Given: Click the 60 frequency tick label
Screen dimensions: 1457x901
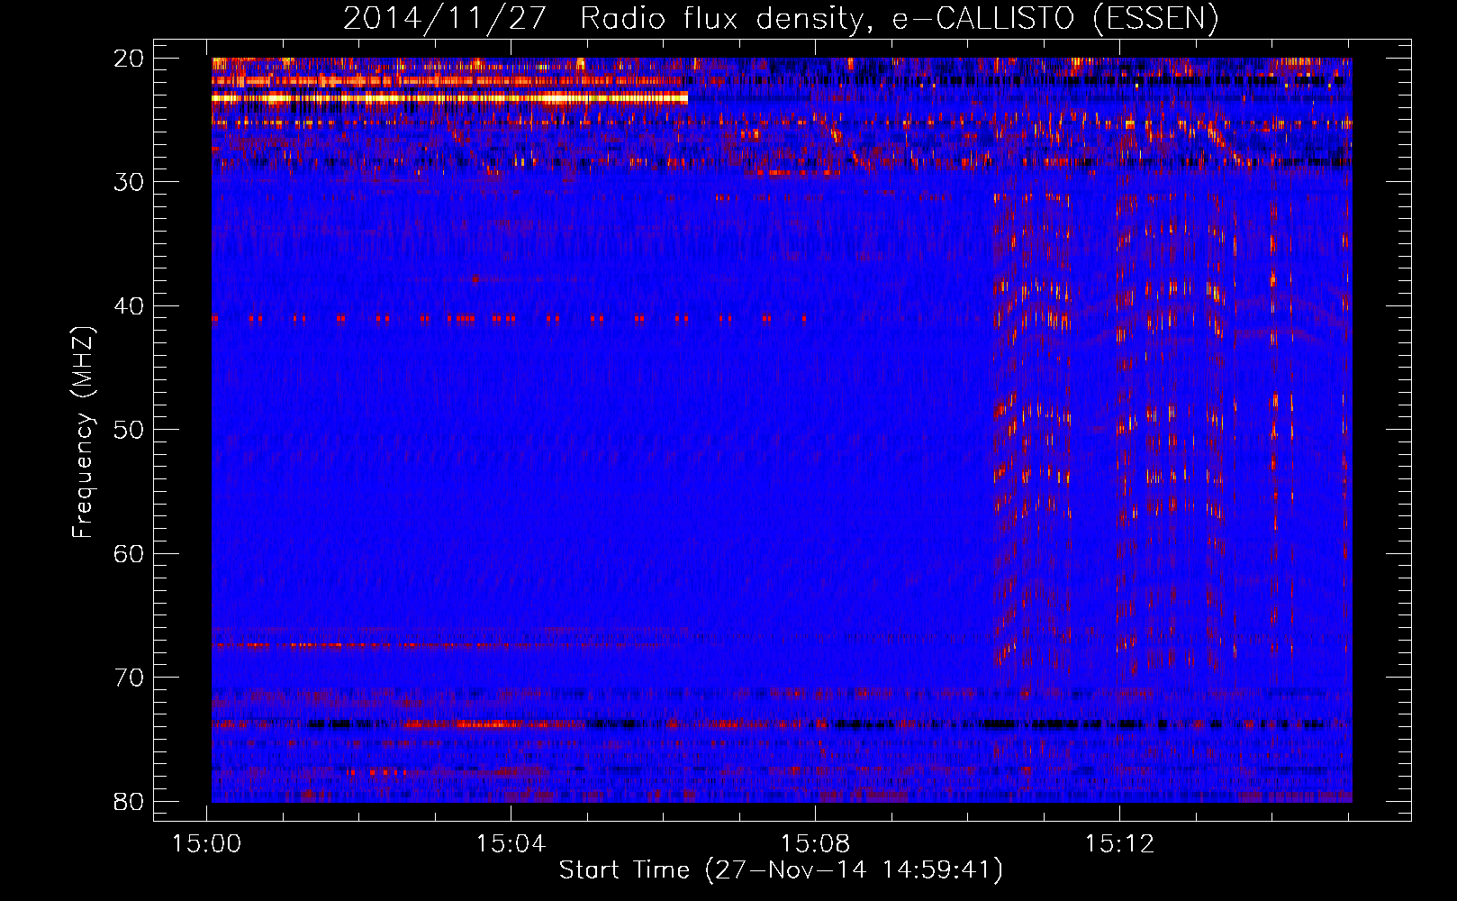Looking at the screenshot, I should (x=130, y=554).
